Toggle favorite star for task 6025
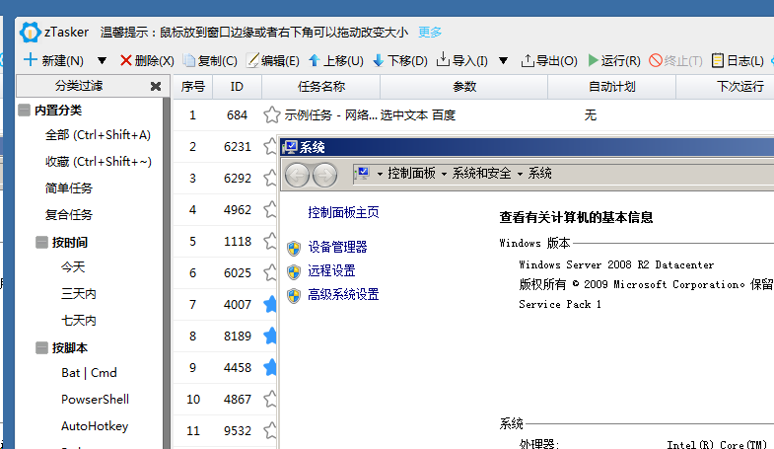 click(270, 272)
